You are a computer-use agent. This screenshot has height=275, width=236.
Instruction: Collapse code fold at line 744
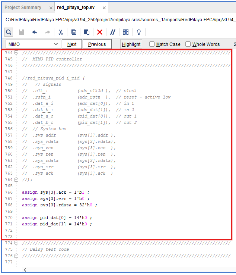pos(16,53)
